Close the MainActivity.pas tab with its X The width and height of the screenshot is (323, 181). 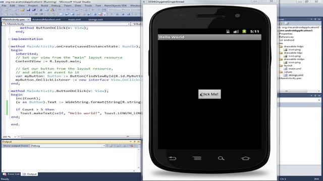click(x=28, y=20)
